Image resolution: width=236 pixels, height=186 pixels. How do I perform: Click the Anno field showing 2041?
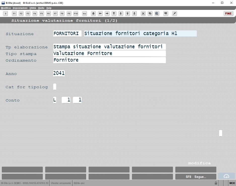pyautogui.click(x=59, y=73)
